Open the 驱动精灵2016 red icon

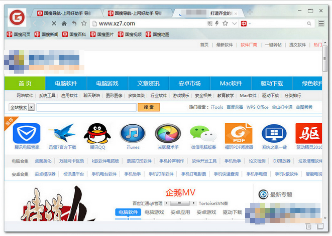[x=309, y=133]
